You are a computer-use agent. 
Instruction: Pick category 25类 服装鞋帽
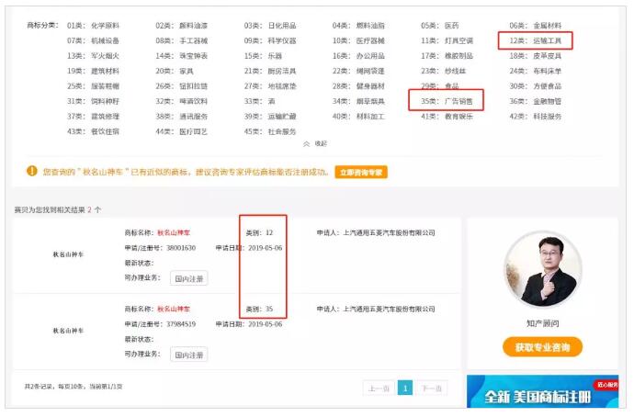(94, 86)
